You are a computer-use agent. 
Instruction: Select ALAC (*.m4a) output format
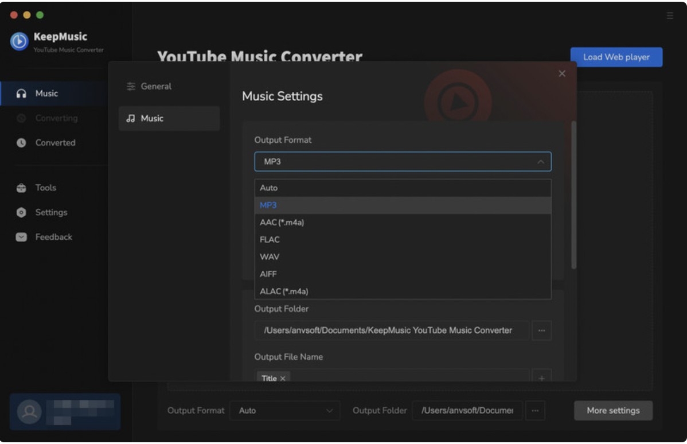click(403, 291)
